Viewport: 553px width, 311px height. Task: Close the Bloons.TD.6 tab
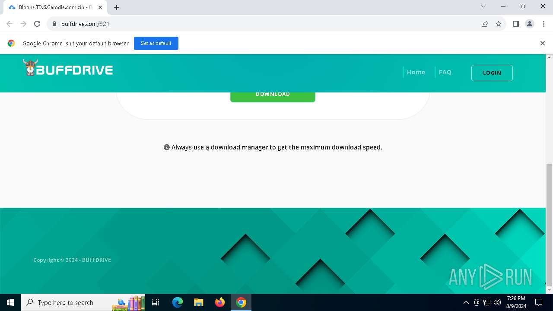[100, 7]
